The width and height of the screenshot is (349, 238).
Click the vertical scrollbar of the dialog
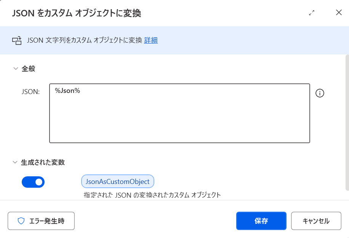347,122
